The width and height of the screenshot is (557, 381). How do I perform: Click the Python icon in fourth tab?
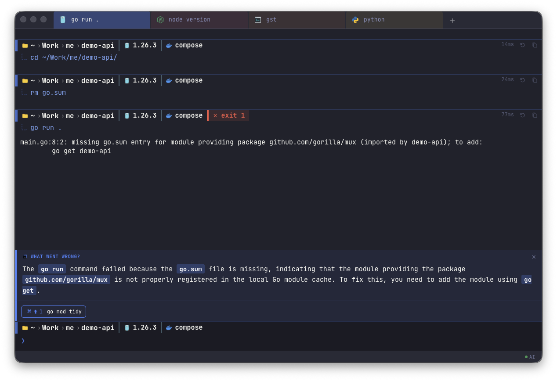(x=355, y=20)
